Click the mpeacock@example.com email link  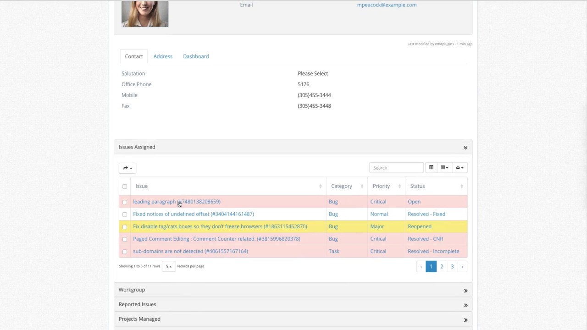(387, 5)
